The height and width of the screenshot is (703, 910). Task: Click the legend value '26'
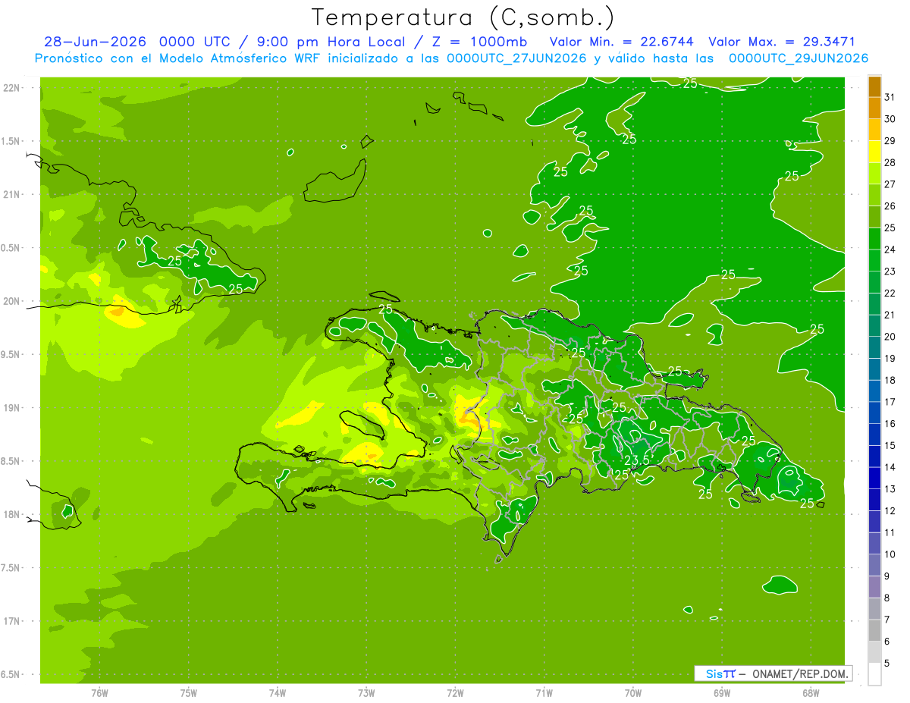point(890,206)
